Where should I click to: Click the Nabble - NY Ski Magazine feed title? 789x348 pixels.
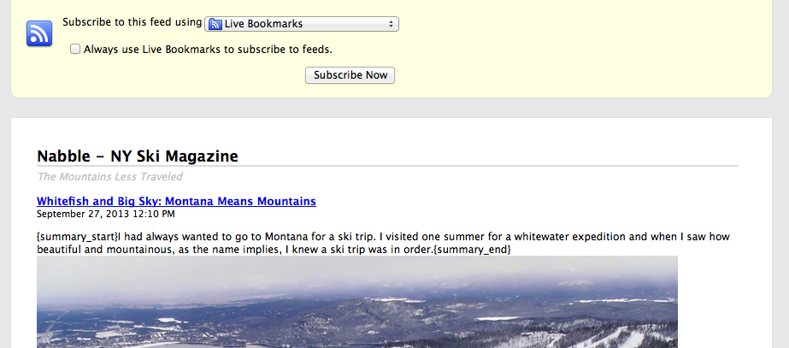click(137, 156)
